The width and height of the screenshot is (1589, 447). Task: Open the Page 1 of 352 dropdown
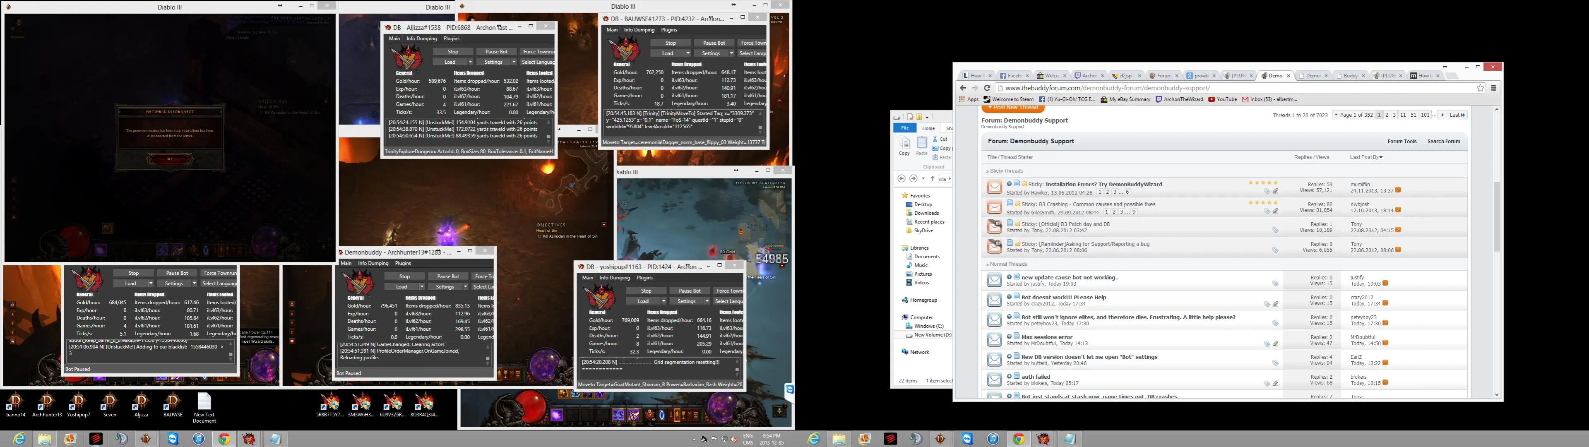pyautogui.click(x=1353, y=115)
